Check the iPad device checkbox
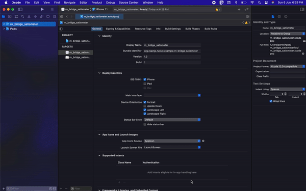Viewport: 306px width, 191px height. [x=145, y=84]
